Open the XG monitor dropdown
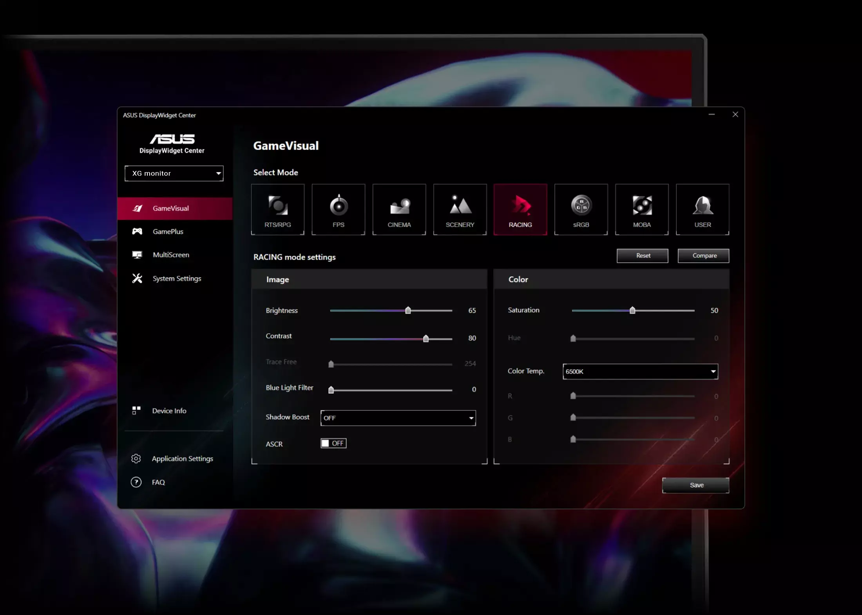This screenshot has width=862, height=615. pos(174,173)
